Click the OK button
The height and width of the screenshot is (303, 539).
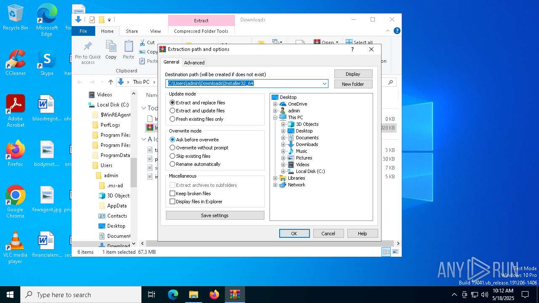(x=294, y=234)
